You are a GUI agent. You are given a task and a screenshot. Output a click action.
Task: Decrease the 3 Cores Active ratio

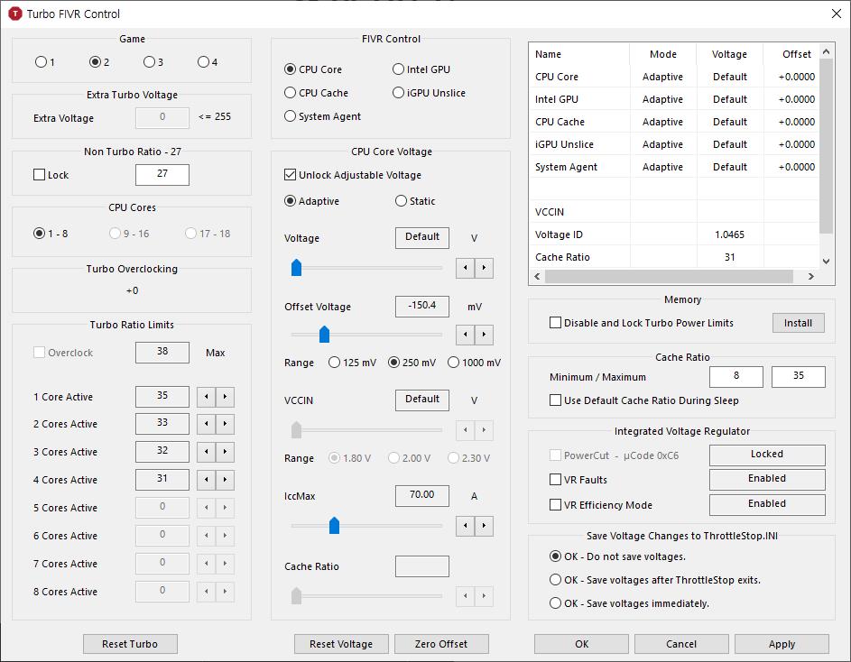pos(207,452)
